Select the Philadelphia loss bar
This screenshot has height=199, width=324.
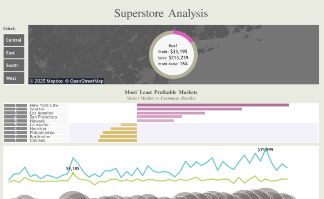120,132
